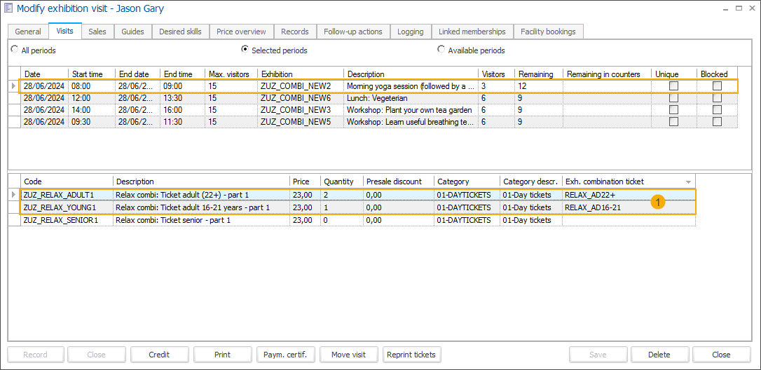Click the orange numbered marker 1
This screenshot has height=370, width=761.
click(657, 201)
